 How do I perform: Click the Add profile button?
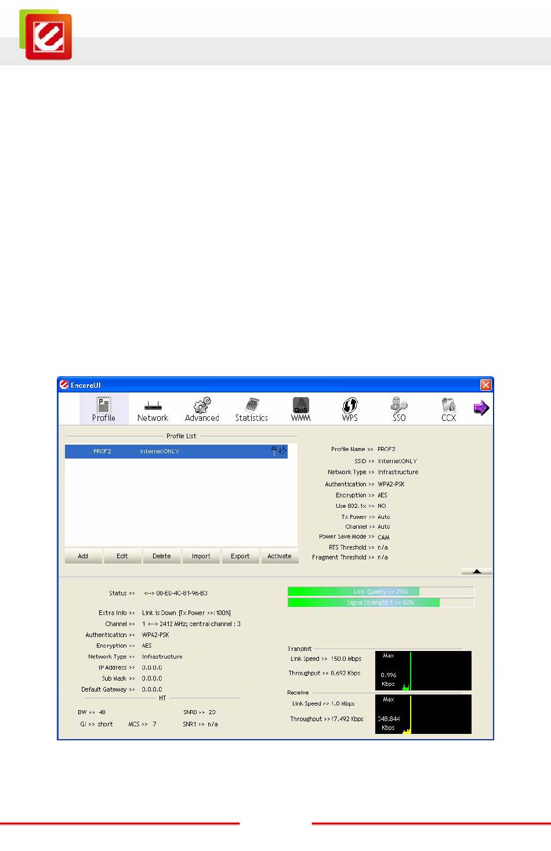click(x=84, y=556)
